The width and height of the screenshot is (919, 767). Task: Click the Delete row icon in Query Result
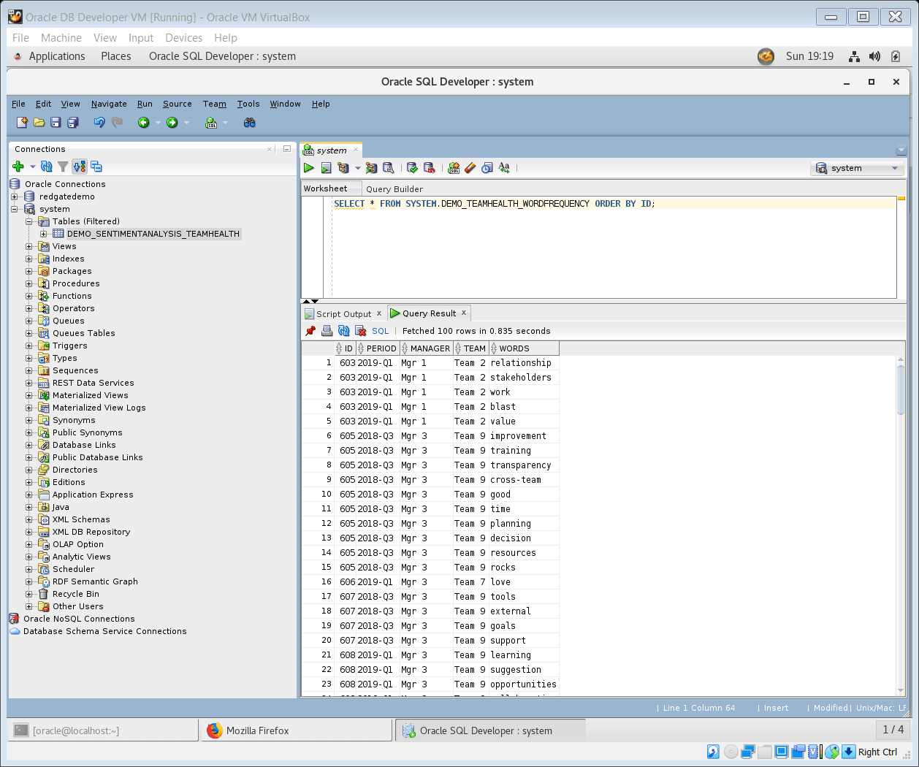pos(360,331)
